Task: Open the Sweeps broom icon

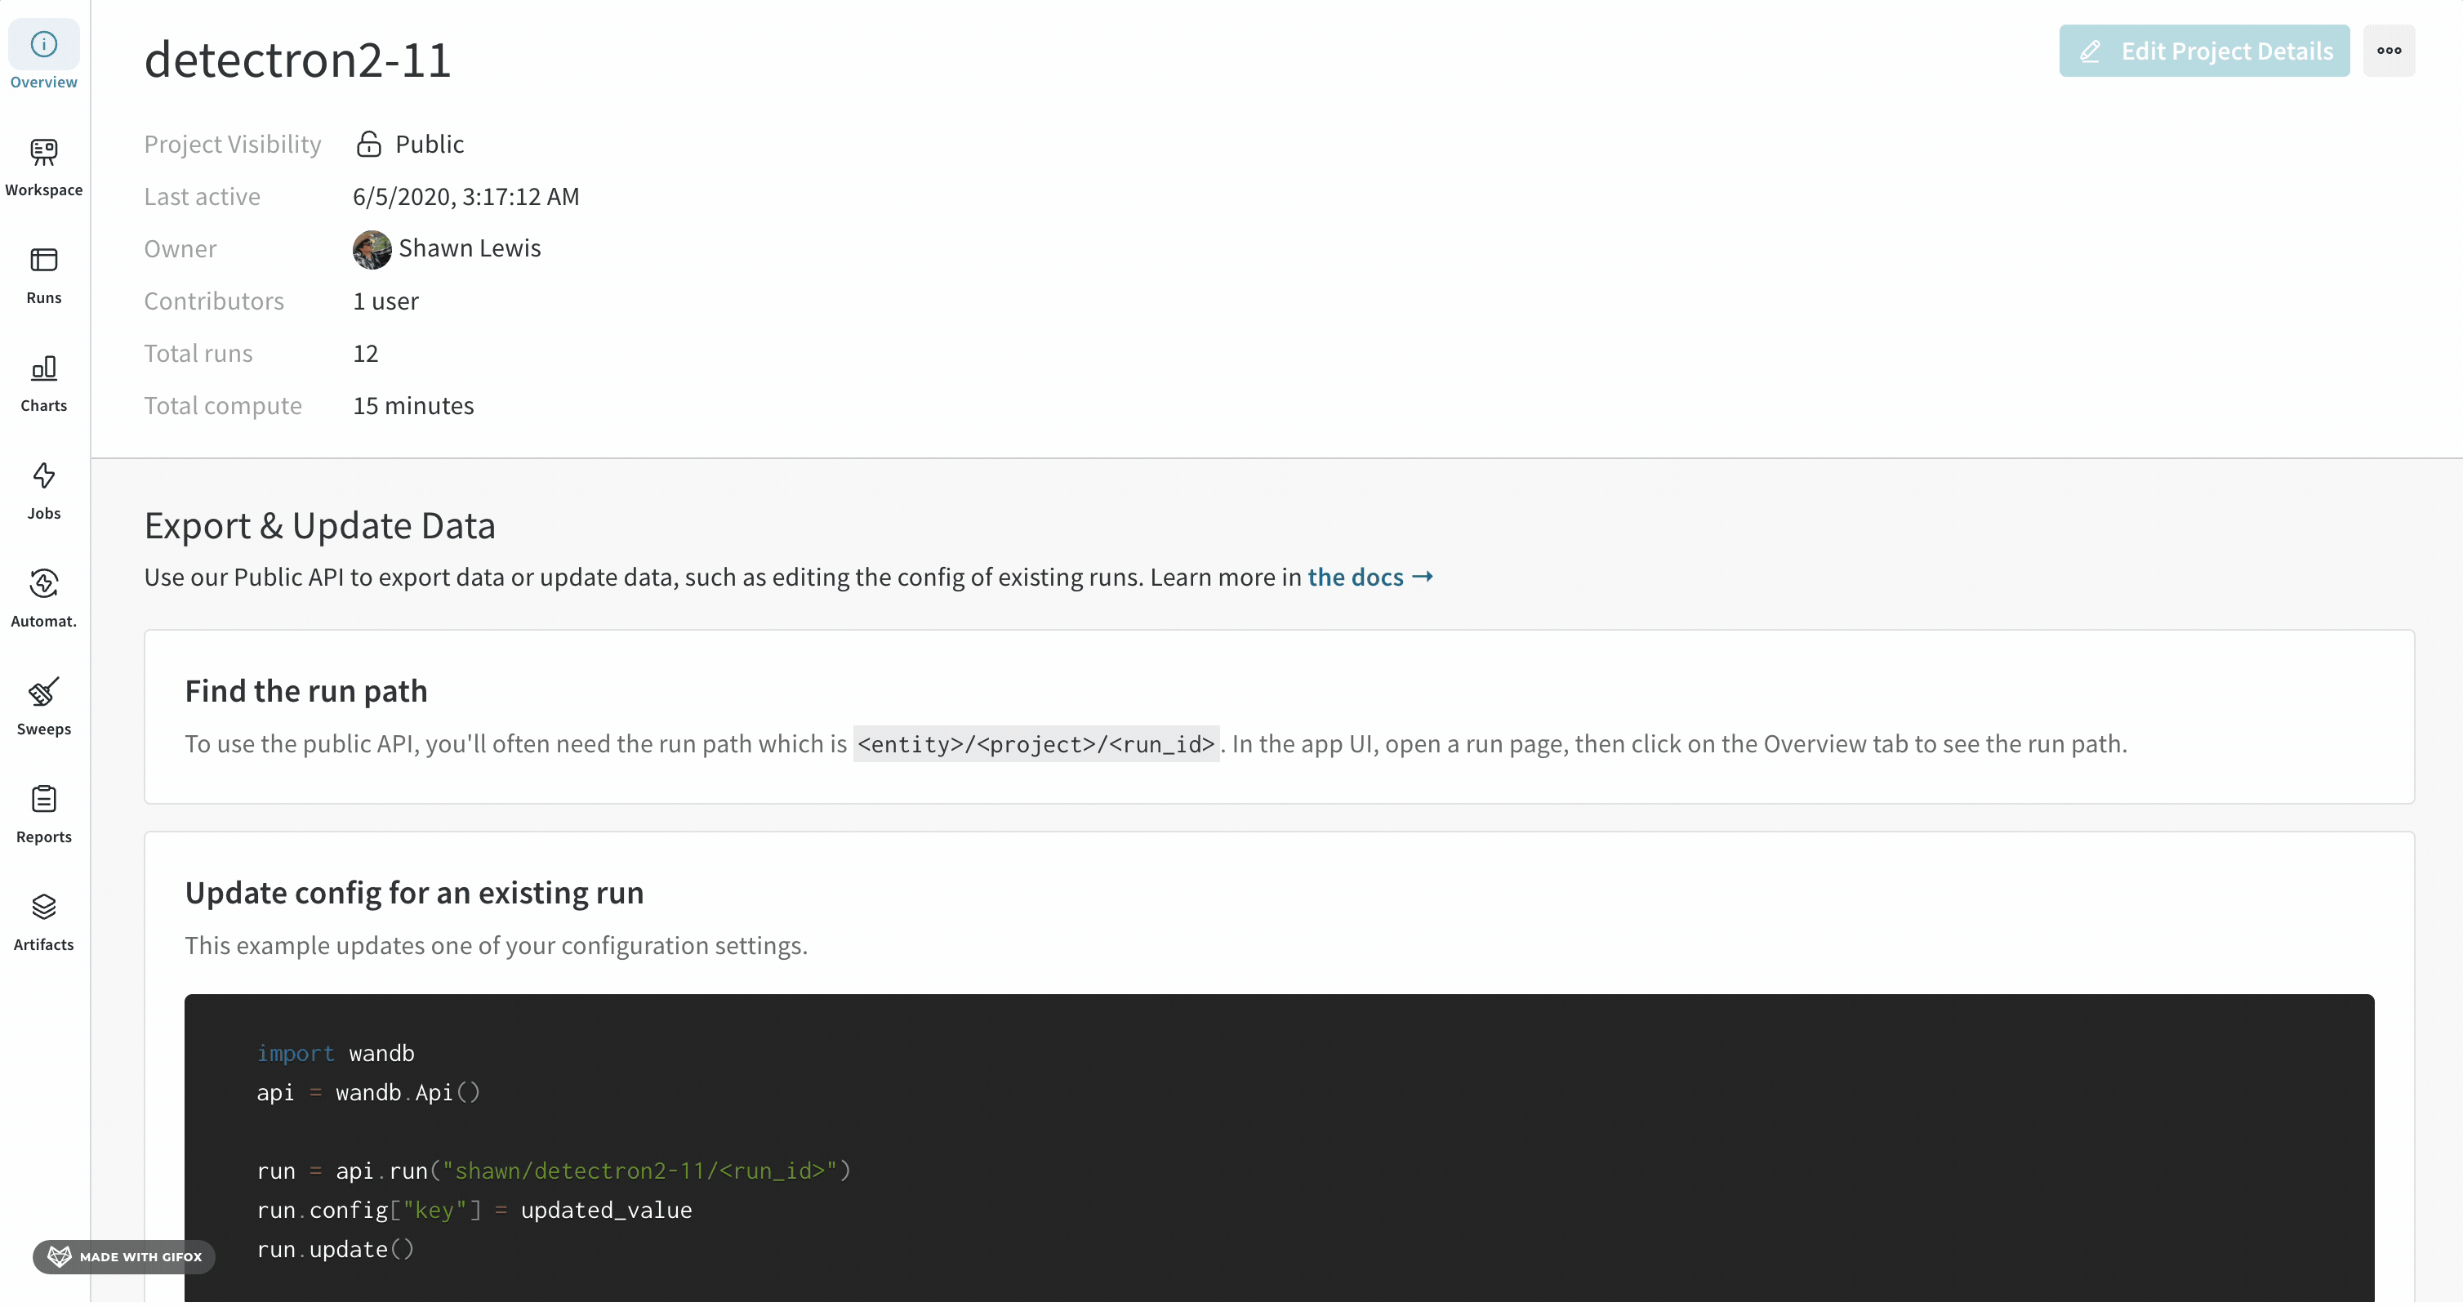Action: pos(44,692)
